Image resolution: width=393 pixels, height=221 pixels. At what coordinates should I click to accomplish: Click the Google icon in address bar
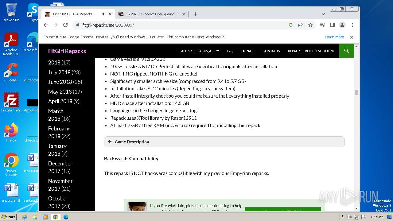[291, 25]
